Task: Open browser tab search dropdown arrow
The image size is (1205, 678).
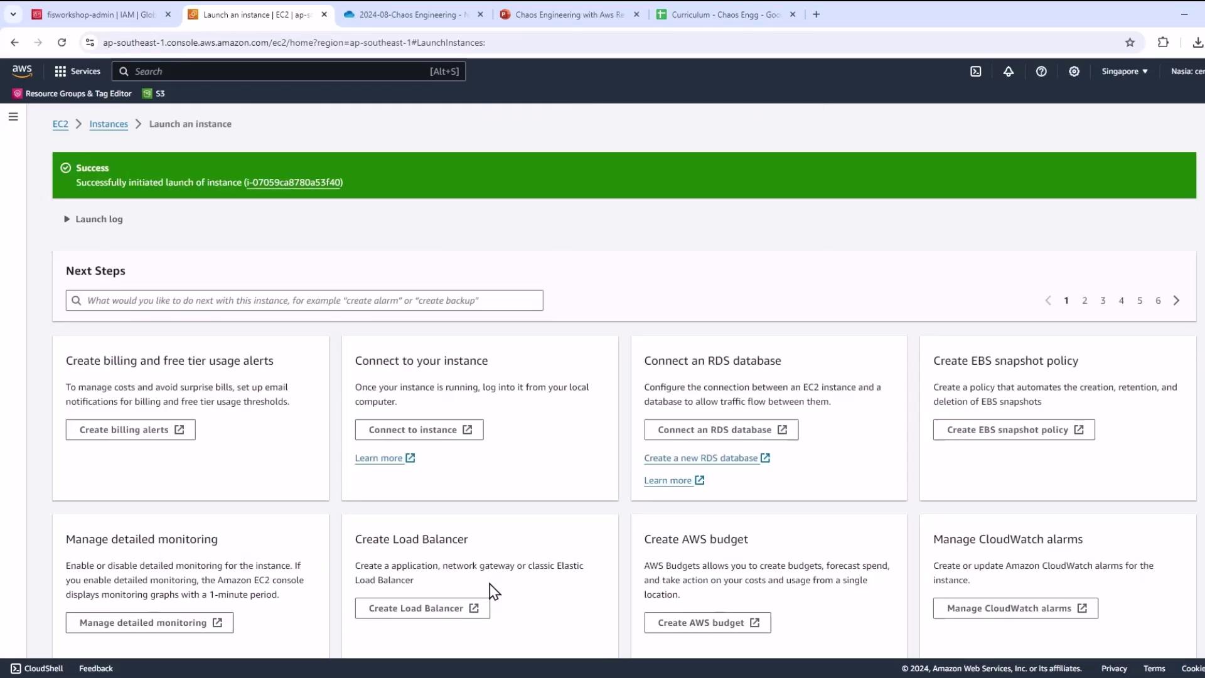Action: [13, 14]
